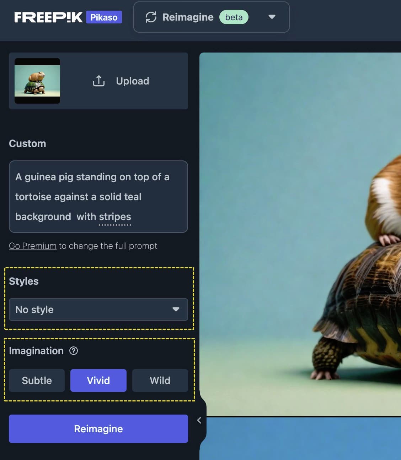Click the Upload text label

pos(132,81)
